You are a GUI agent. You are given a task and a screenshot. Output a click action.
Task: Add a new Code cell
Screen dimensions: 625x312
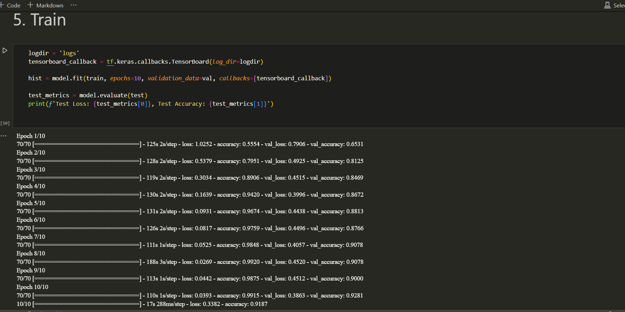point(10,5)
